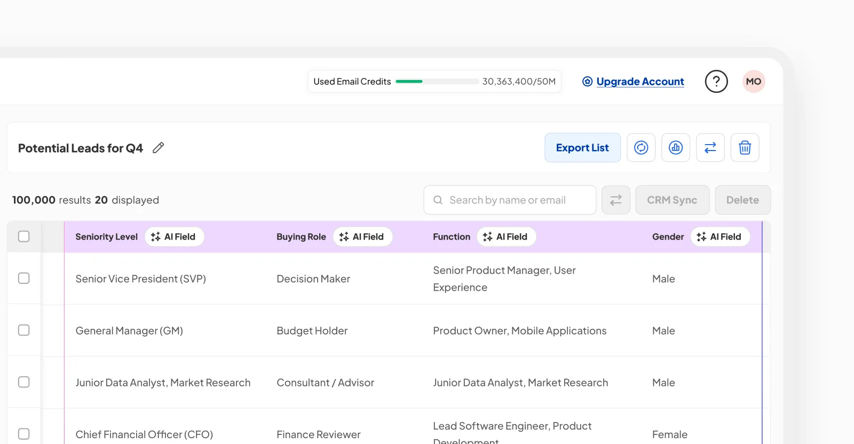854x444 pixels.
Task: Open the chart analytics icon button
Action: (x=676, y=148)
